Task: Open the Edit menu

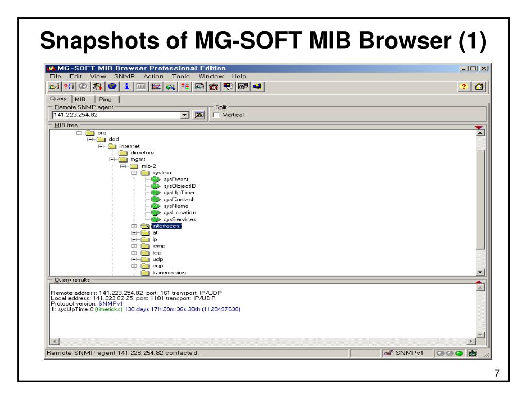Action: pyautogui.click(x=75, y=76)
